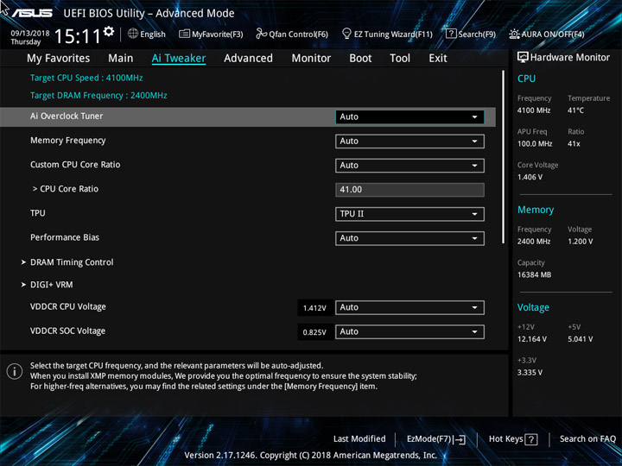
Task: Click the globe language icon
Action: pyautogui.click(x=133, y=34)
